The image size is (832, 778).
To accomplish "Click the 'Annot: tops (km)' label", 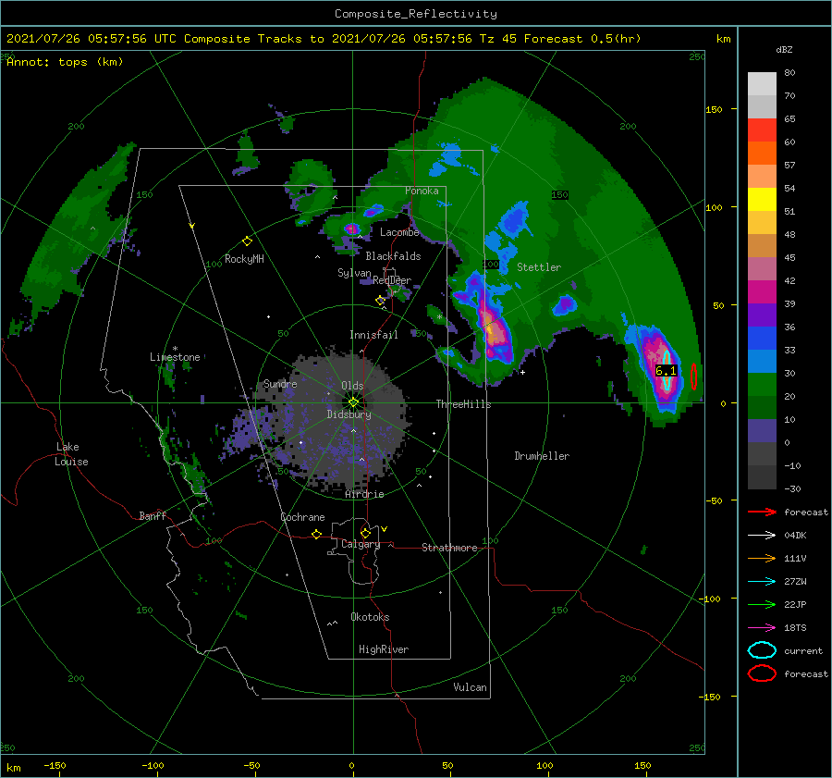I will coord(65,62).
